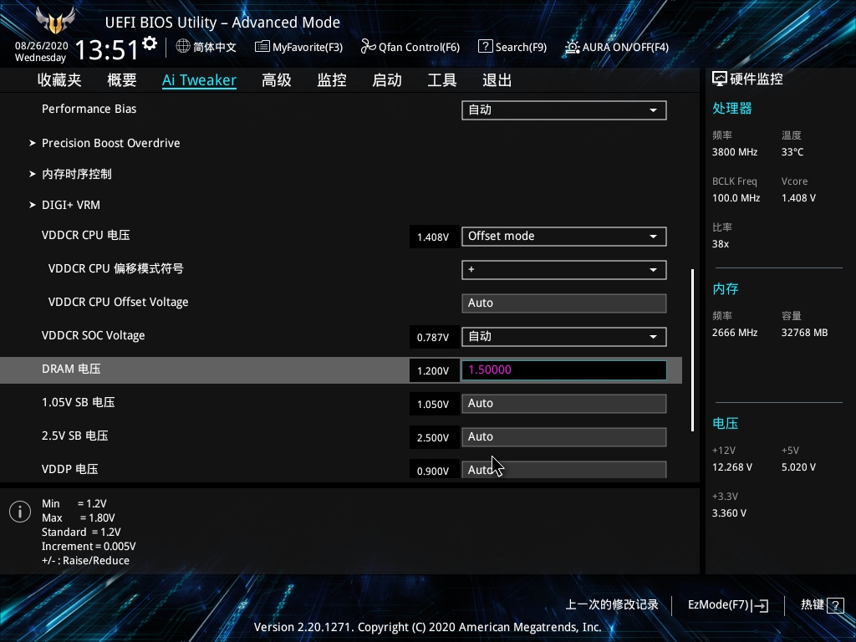Open the VDDCR CPU 电压 Offset mode dropdown
This screenshot has width=856, height=642.
(564, 237)
